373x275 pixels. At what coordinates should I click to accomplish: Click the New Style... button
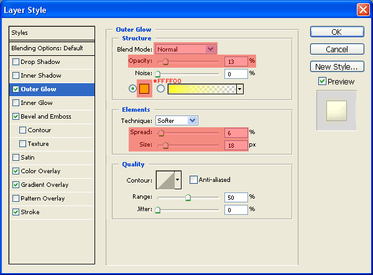click(x=337, y=66)
